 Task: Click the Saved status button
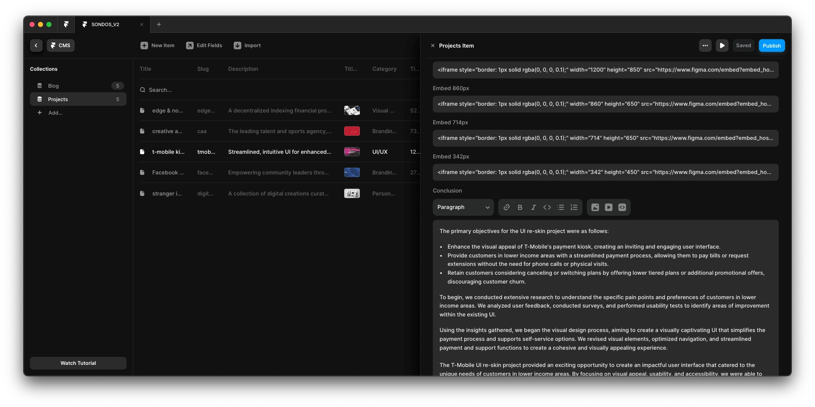click(x=744, y=46)
